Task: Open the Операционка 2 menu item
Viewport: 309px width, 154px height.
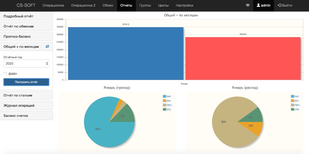Action: click(x=83, y=5)
